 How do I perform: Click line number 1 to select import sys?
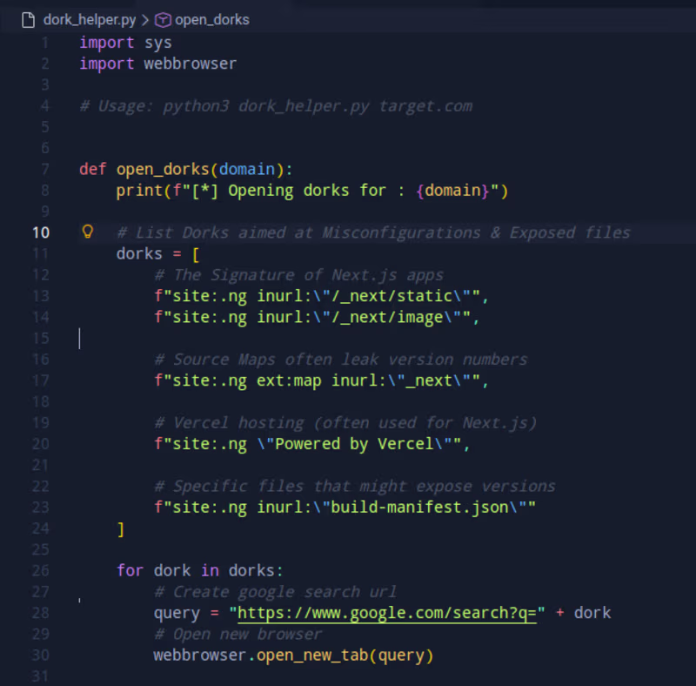44,42
